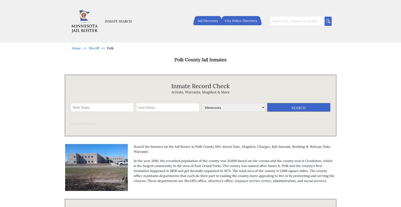
Task: Click the Arrests, Warrants, Mugshot & More subtitle
Action: point(200,92)
